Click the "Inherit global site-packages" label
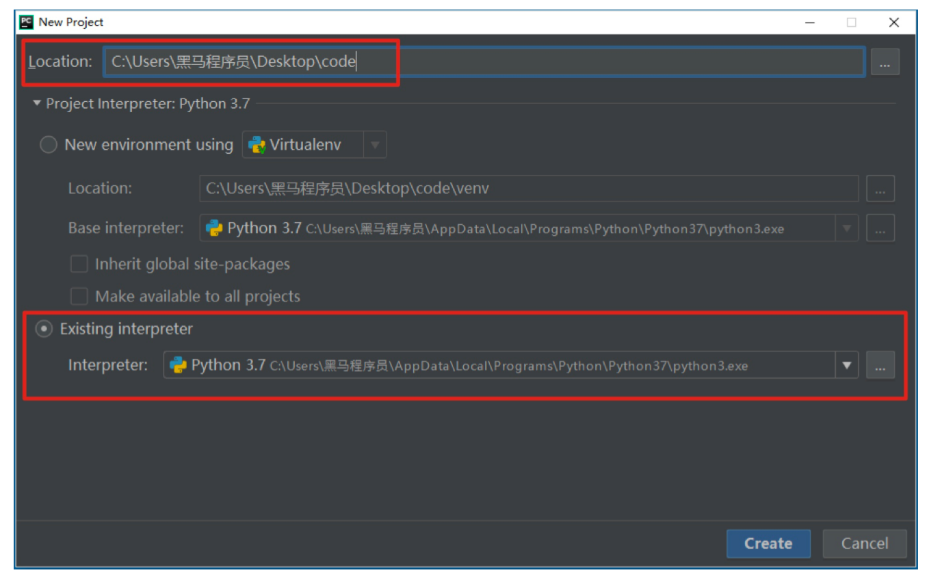Screen dimensions: 927x575 point(192,264)
